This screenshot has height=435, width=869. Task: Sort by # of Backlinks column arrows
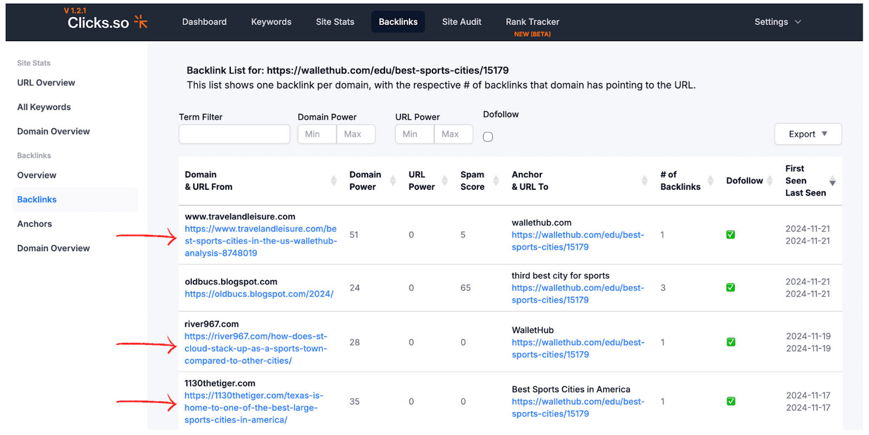click(x=710, y=181)
